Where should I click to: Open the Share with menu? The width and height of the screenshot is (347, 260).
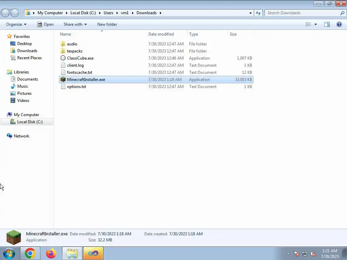point(75,24)
